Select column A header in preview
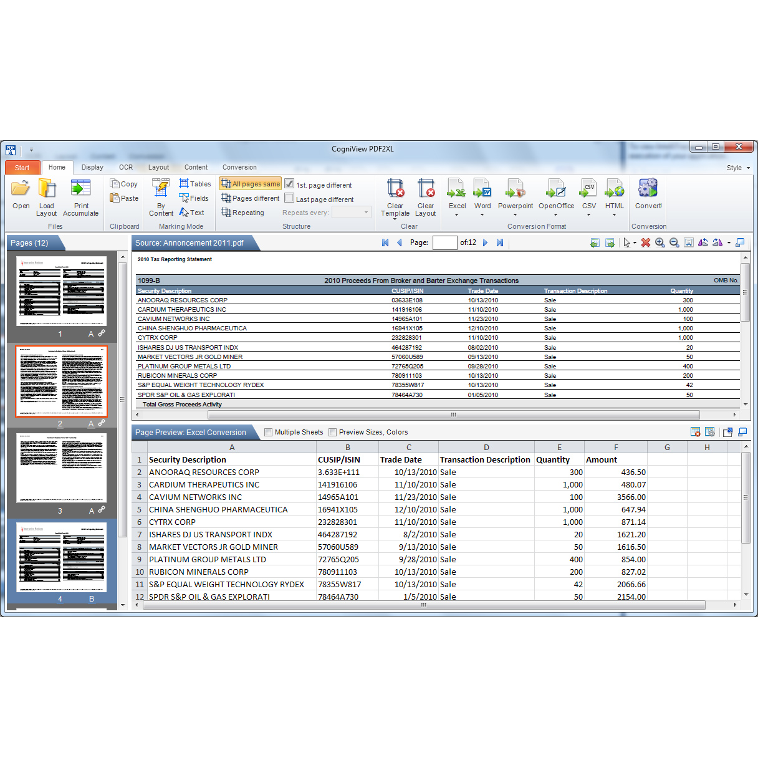Screen dimensions: 758x758 (x=231, y=447)
